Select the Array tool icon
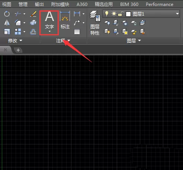Image resolution: width=183 pixels, height=170 pixels. [x=18, y=32]
